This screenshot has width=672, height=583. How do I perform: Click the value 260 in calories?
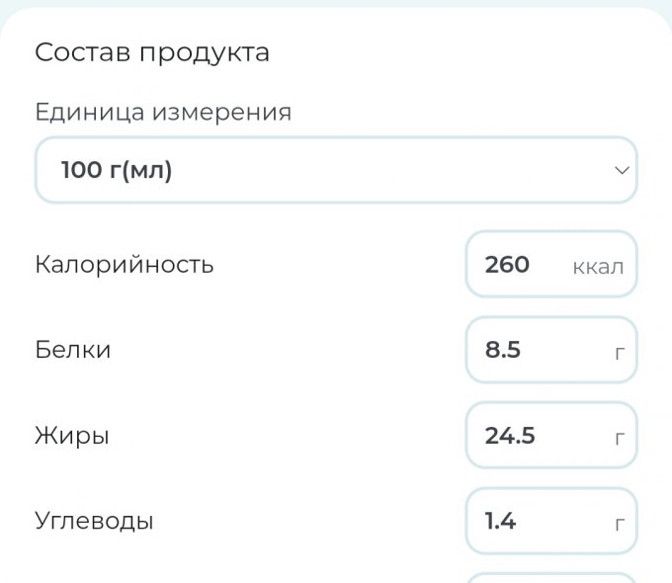(507, 265)
